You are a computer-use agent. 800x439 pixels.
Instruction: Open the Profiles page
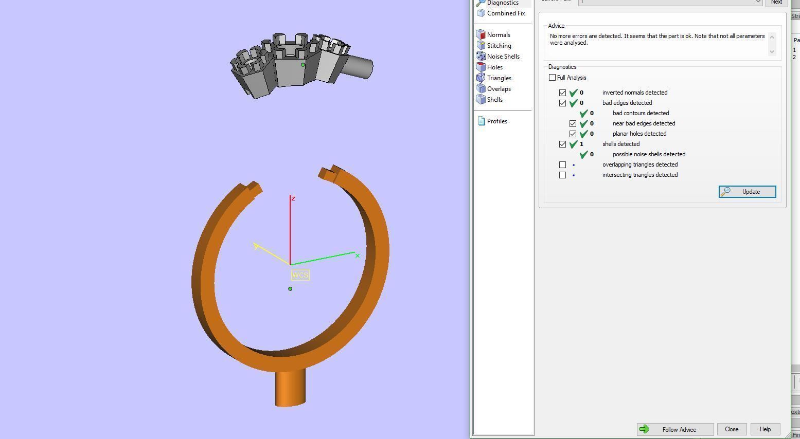tap(492, 121)
